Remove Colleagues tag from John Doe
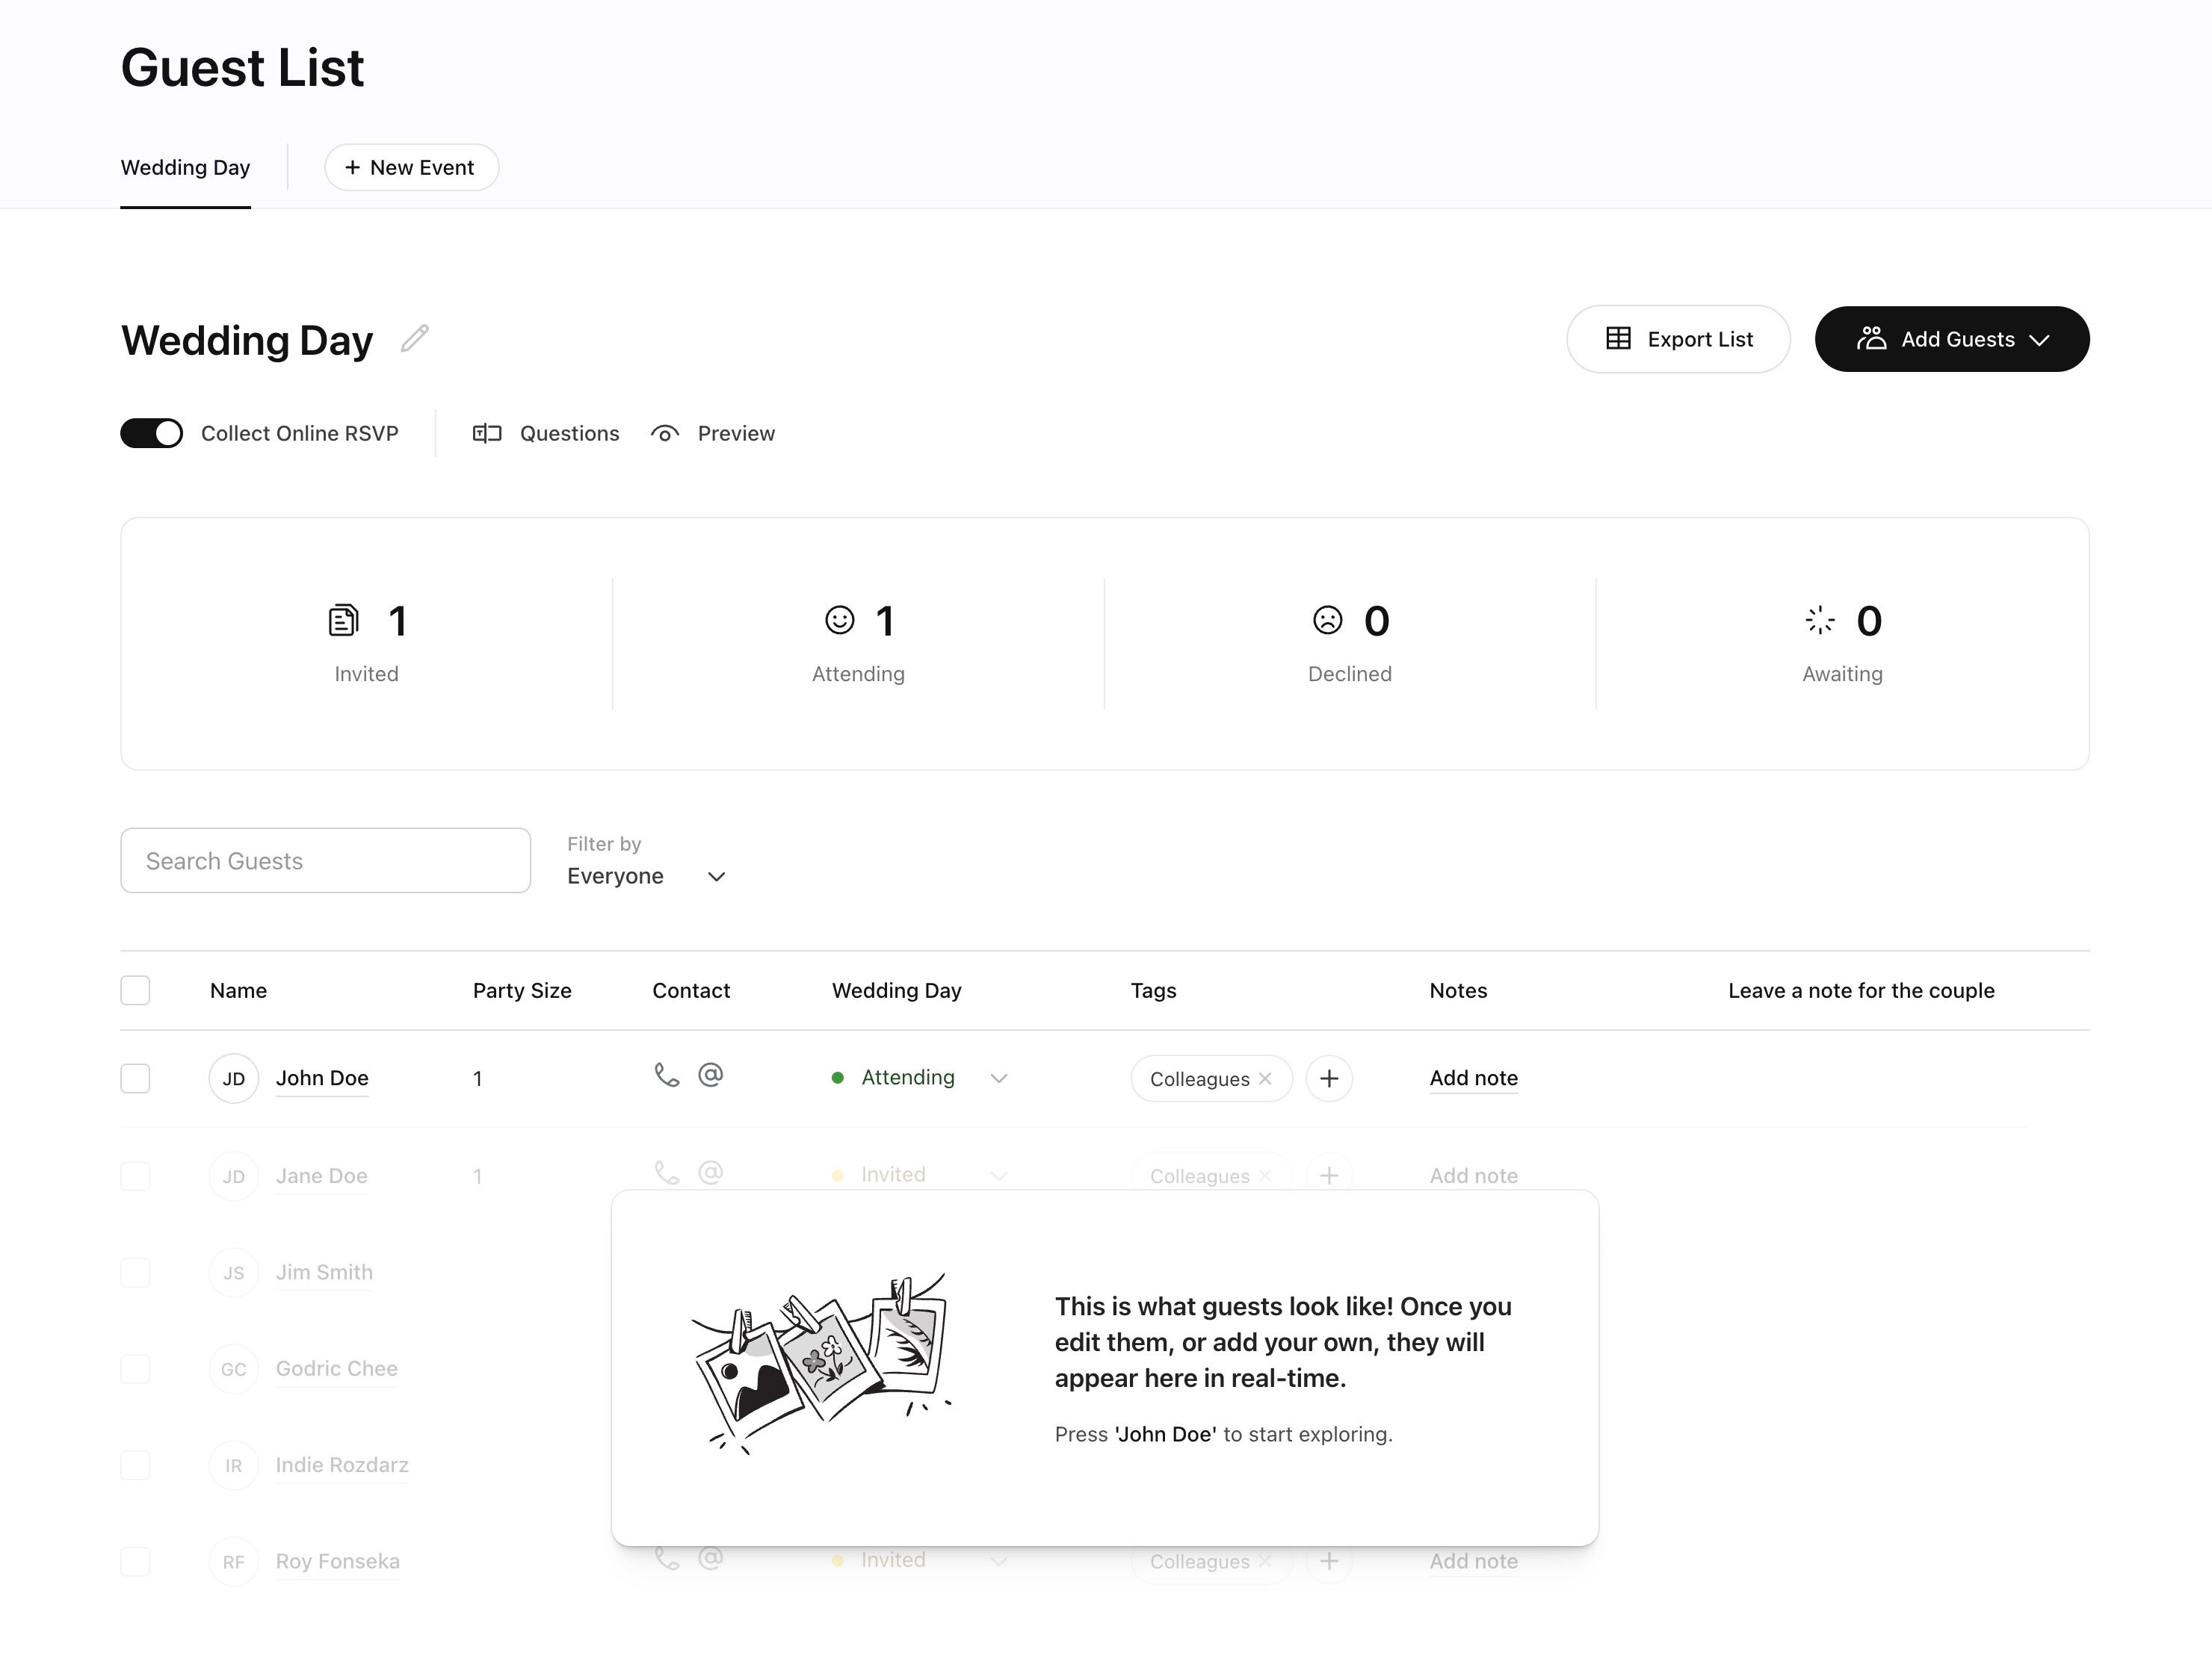 1265,1078
